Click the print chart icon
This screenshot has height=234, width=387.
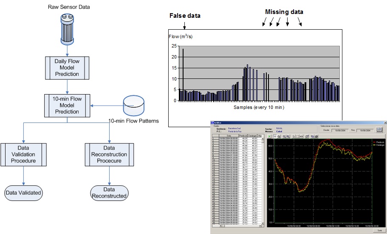[316, 136]
